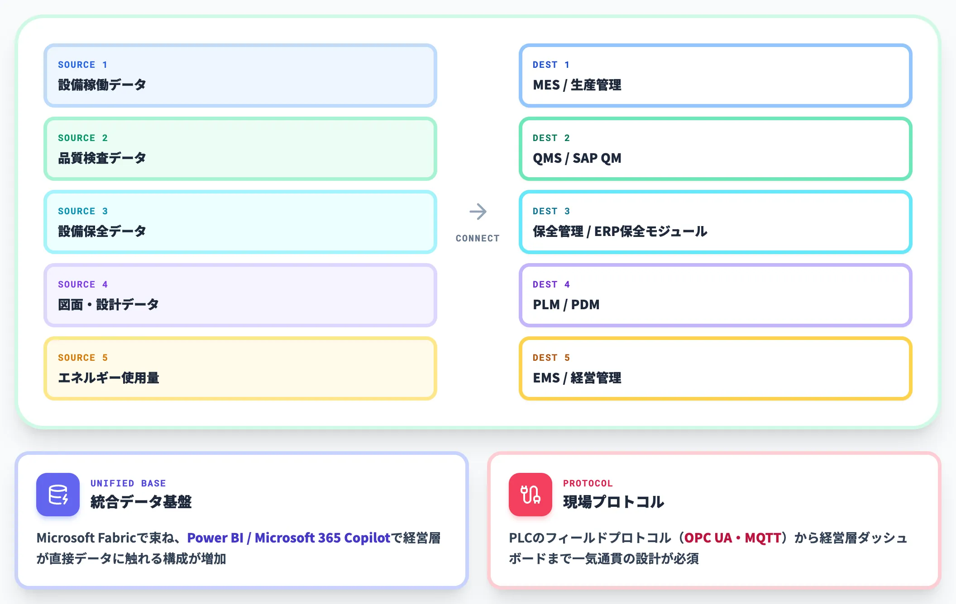Select the SOURCE 5 エネルギー使用量 card
The width and height of the screenshot is (956, 604).
[240, 368]
